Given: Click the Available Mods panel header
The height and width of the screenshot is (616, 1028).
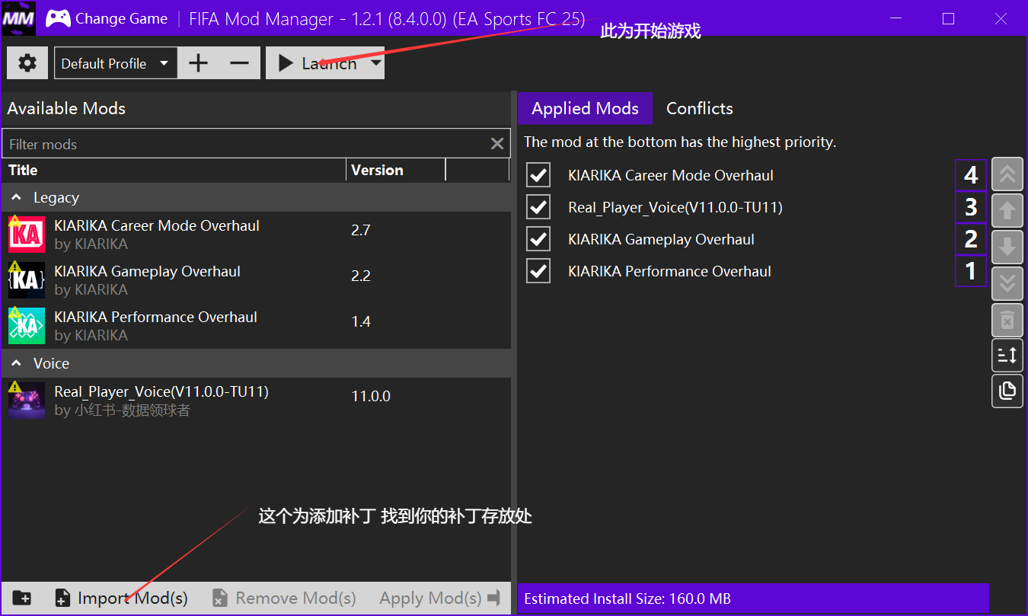Looking at the screenshot, I should [x=256, y=108].
